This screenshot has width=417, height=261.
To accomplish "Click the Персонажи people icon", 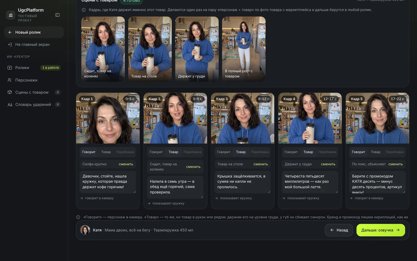I will tap(10, 80).
